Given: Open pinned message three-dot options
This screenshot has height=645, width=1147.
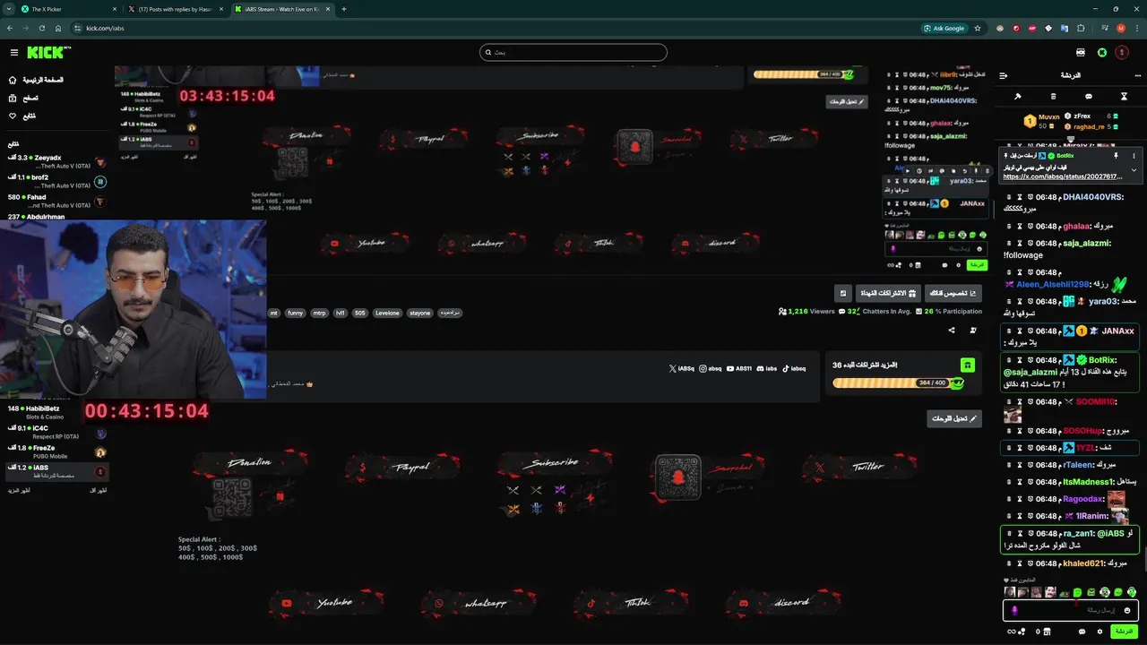Looking at the screenshot, I should click(1134, 156).
